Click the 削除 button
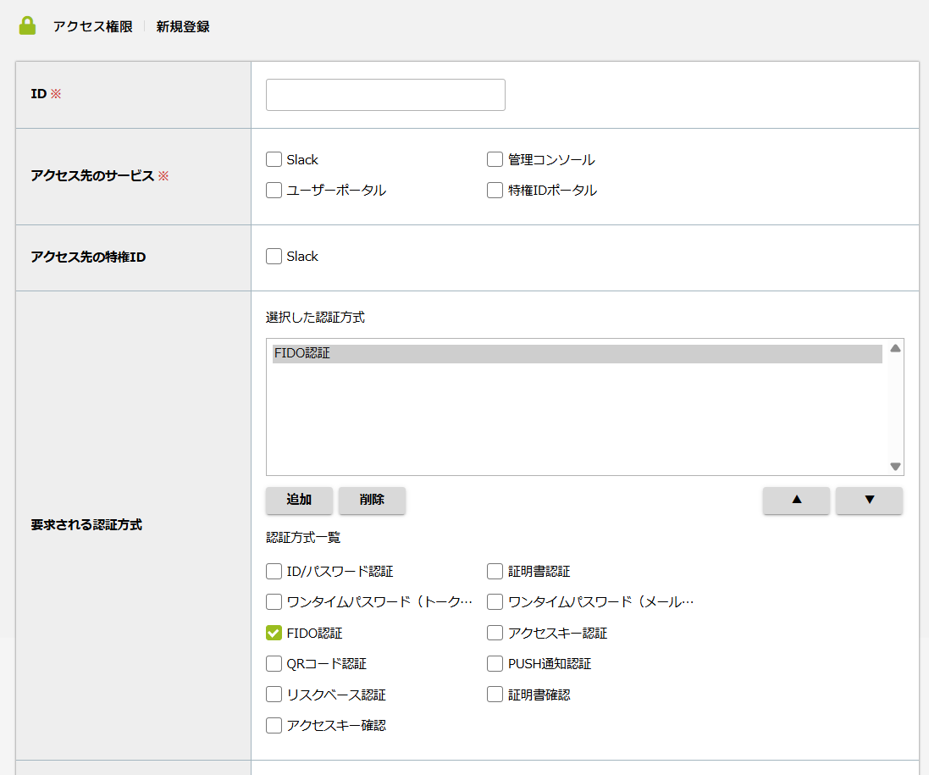 click(x=372, y=500)
